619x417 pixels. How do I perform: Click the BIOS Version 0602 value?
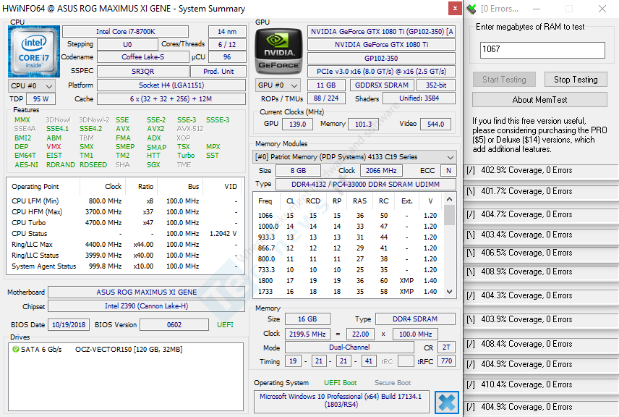pyautogui.click(x=174, y=324)
